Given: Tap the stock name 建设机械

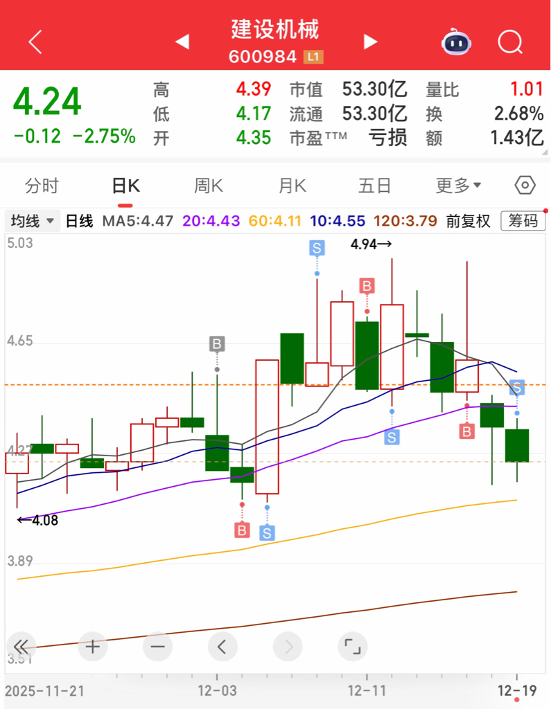Looking at the screenshot, I should 275,30.
